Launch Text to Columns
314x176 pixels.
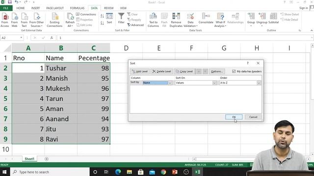pyautogui.click(x=153, y=20)
